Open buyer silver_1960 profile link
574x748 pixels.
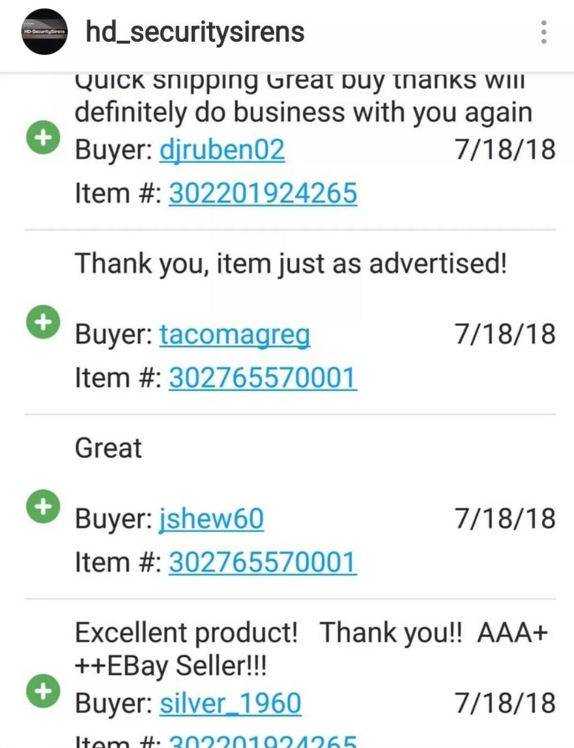[230, 703]
